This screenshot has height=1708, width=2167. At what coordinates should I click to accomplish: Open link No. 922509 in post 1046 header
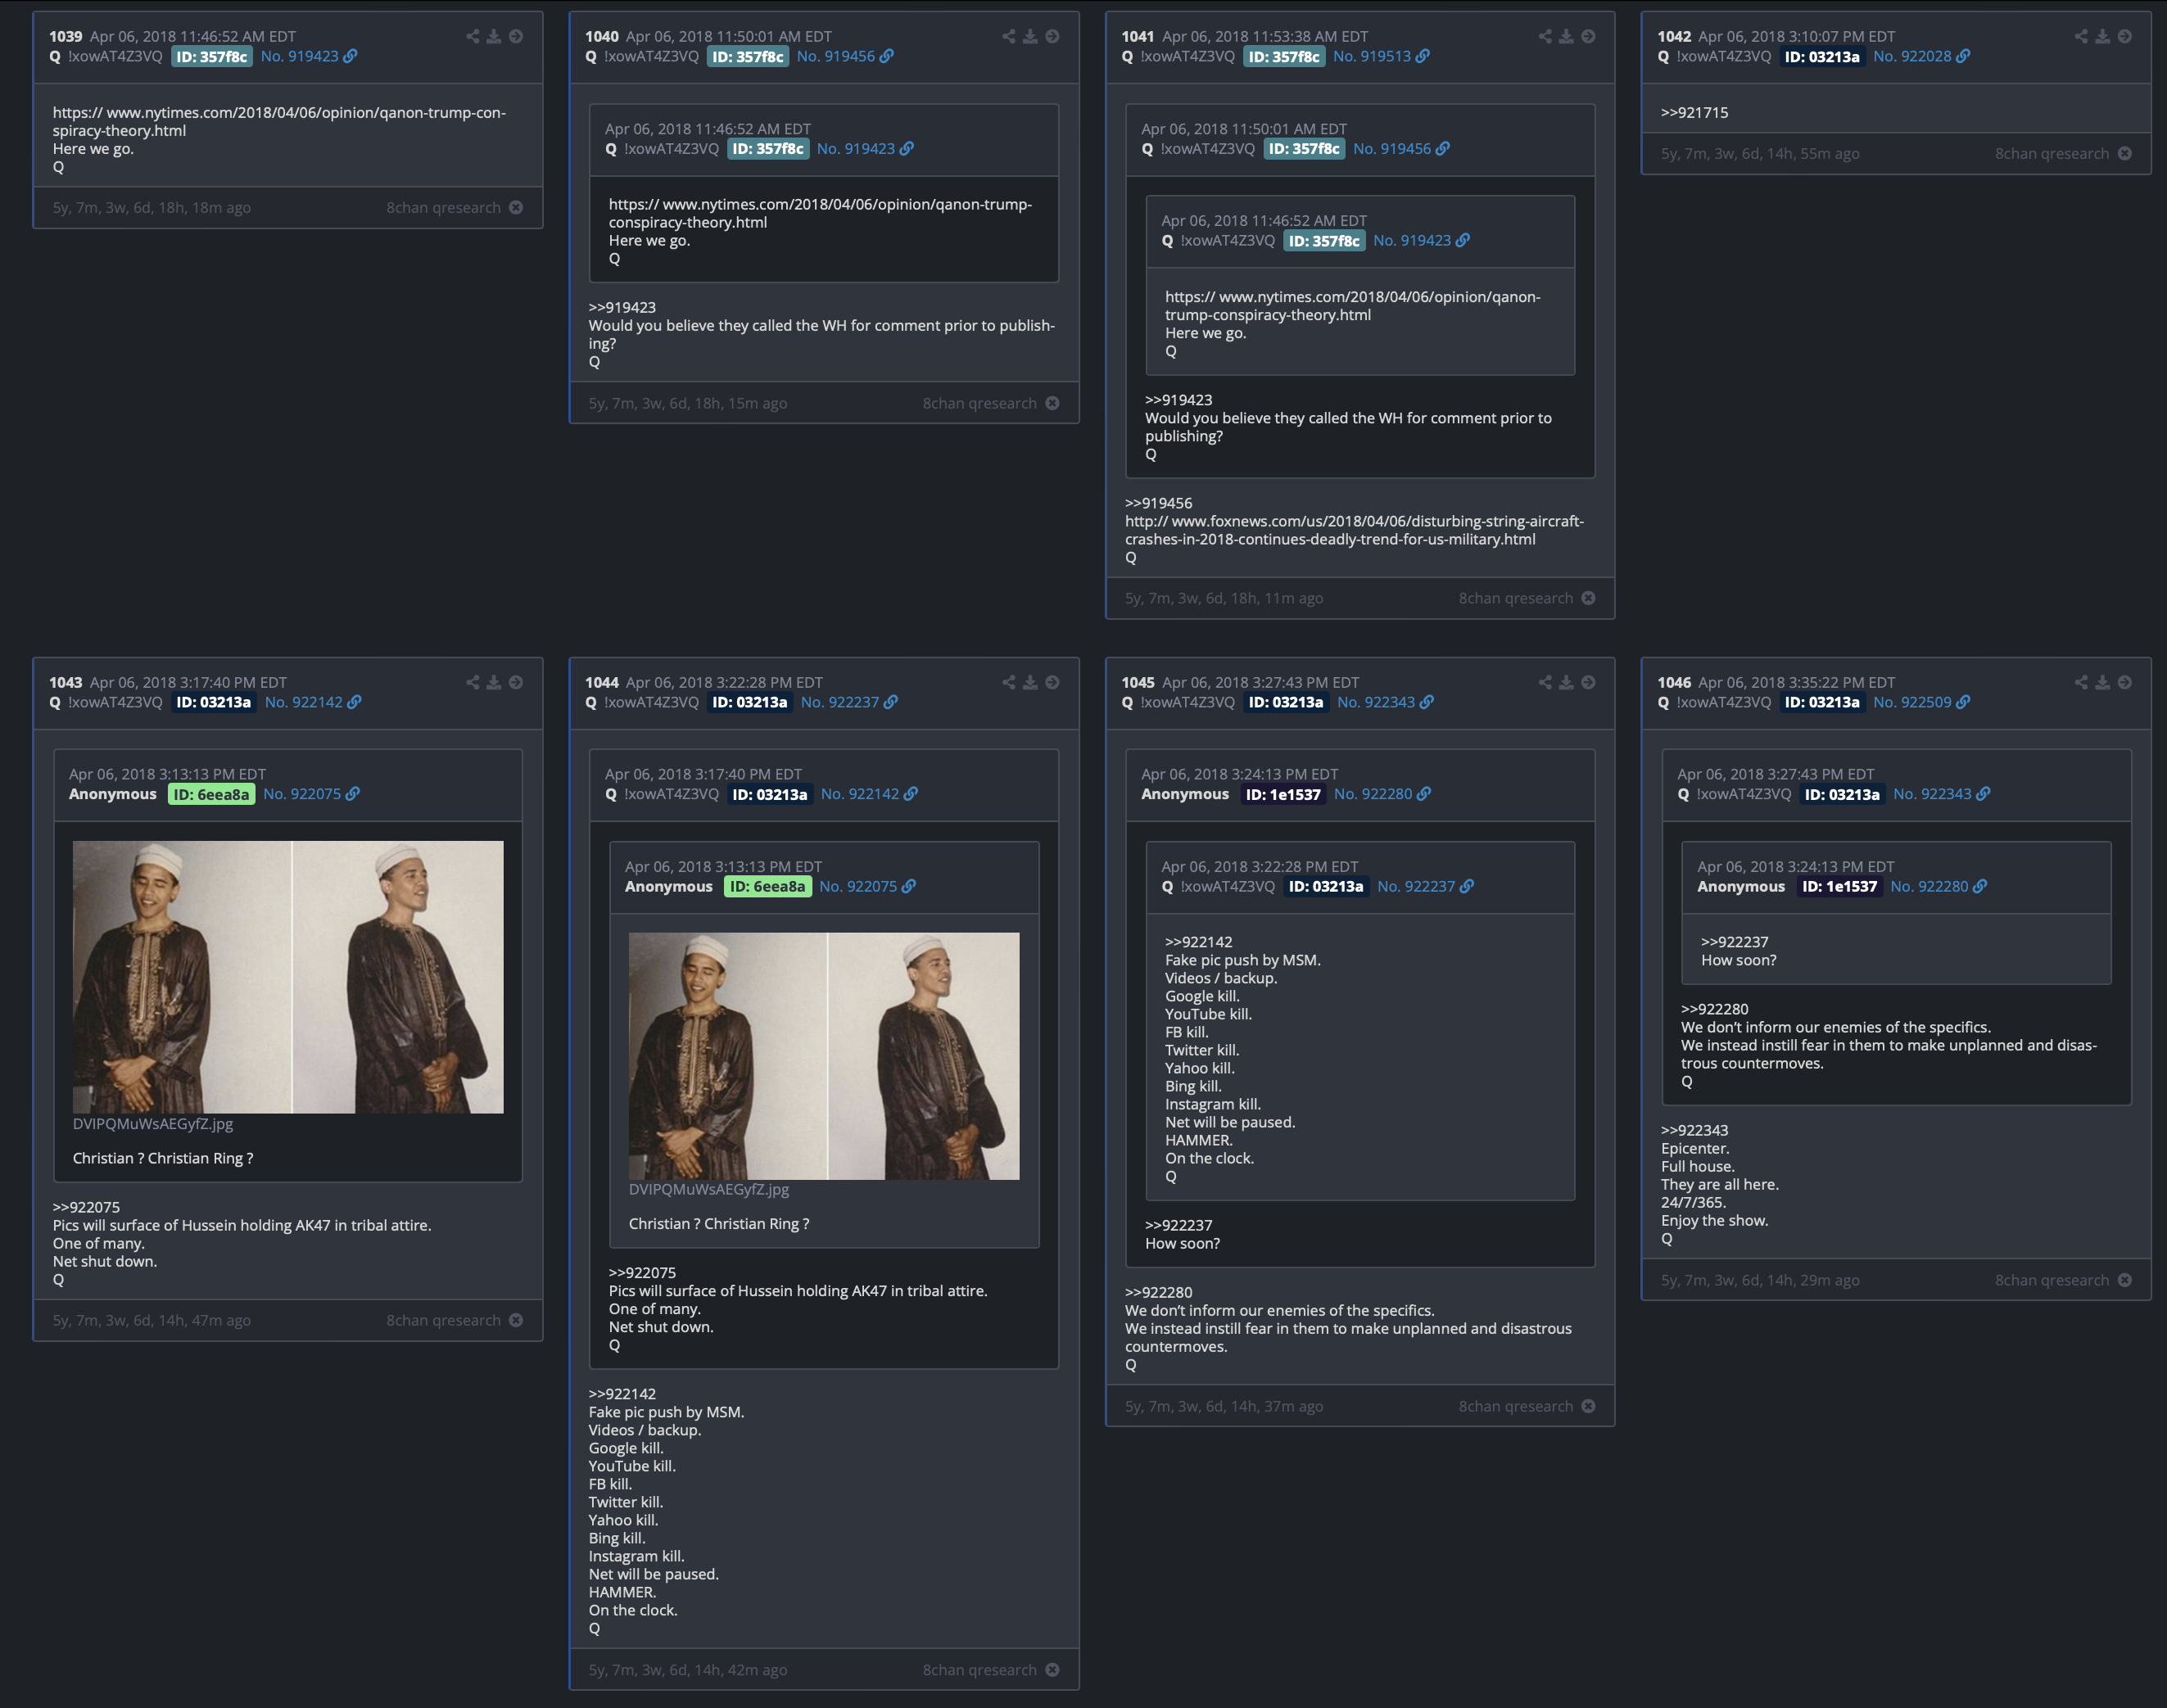(x=1921, y=702)
